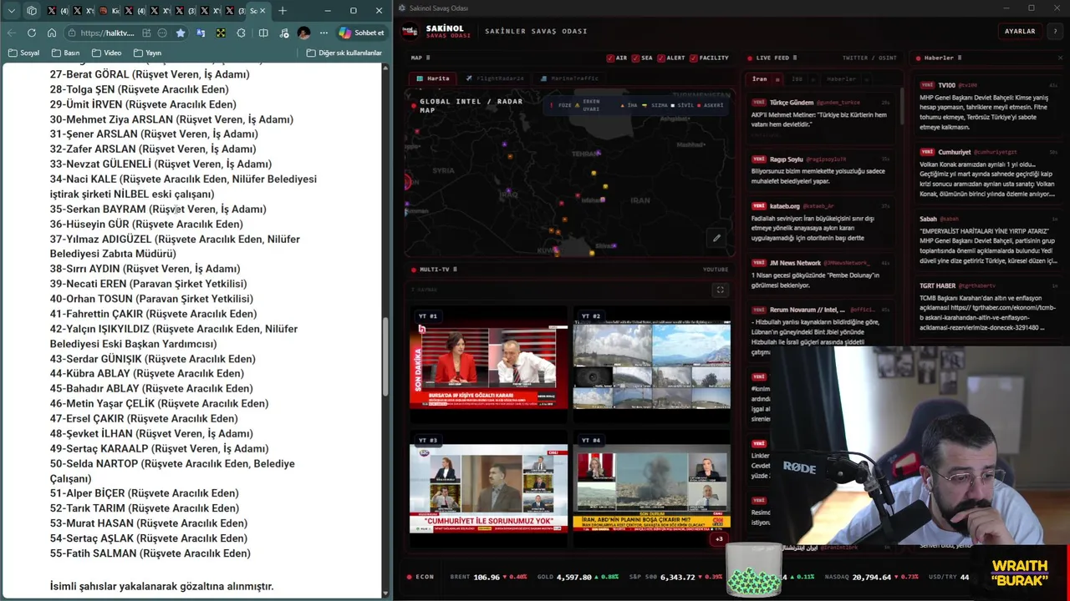Open Copilot 'Sohbet et' button
1070x601 pixels.
[362, 33]
